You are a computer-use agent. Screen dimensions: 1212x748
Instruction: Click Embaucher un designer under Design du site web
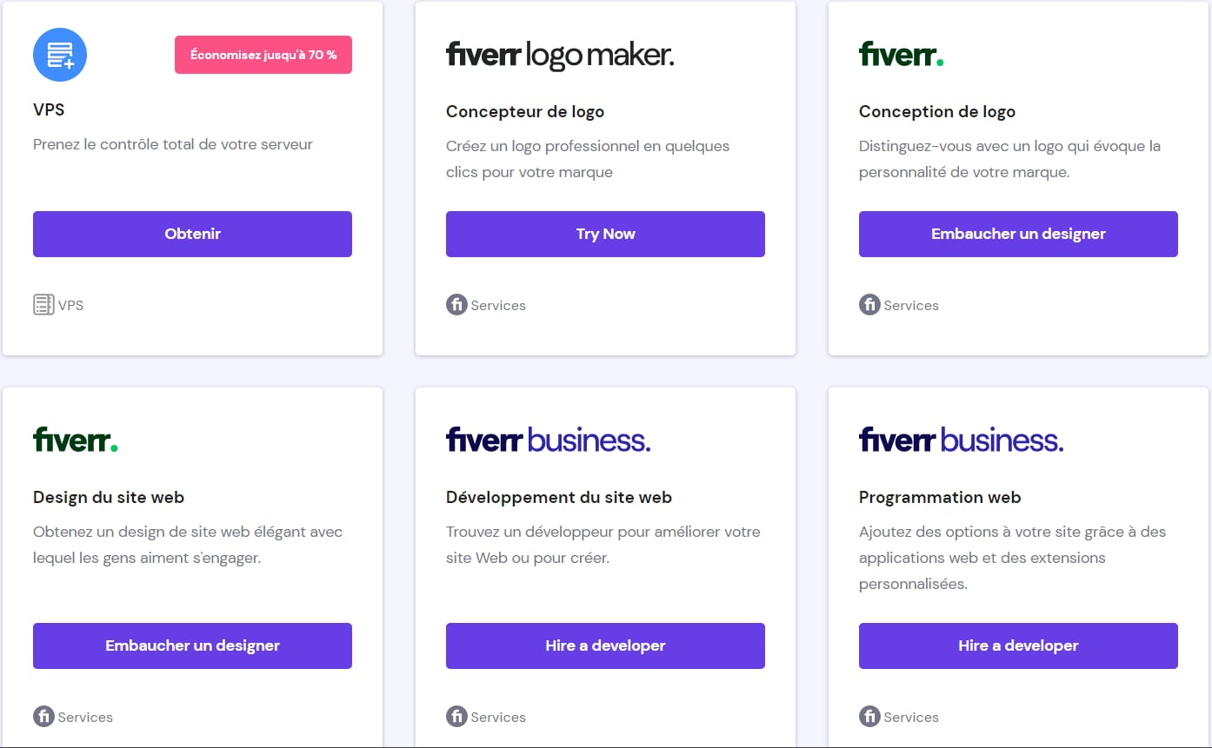[192, 645]
